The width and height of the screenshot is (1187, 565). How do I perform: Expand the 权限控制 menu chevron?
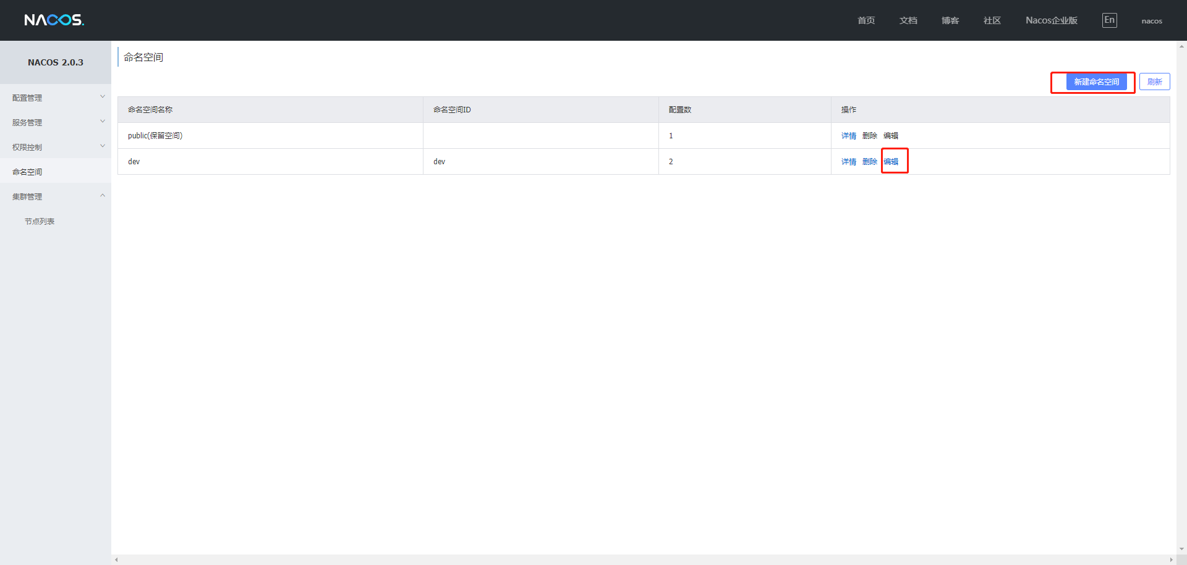point(103,146)
